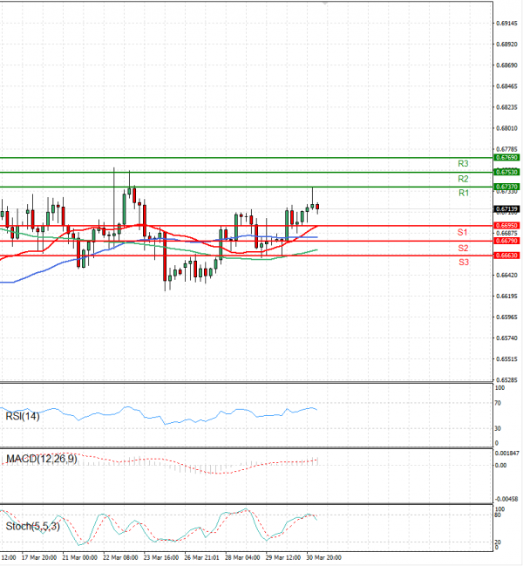Click the 17 Mar 20:00 time label
This screenshot has width=523, height=566.
pyautogui.click(x=39, y=557)
